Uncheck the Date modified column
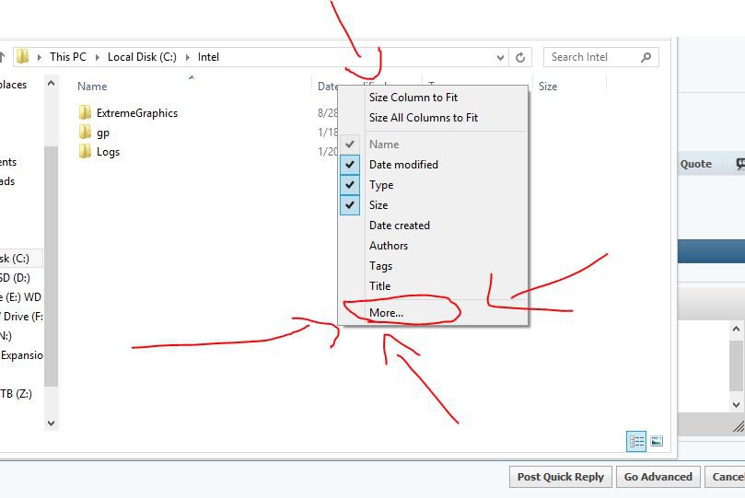 (350, 165)
